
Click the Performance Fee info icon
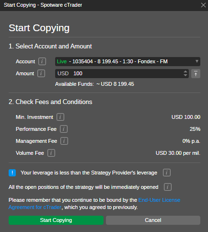point(64,129)
